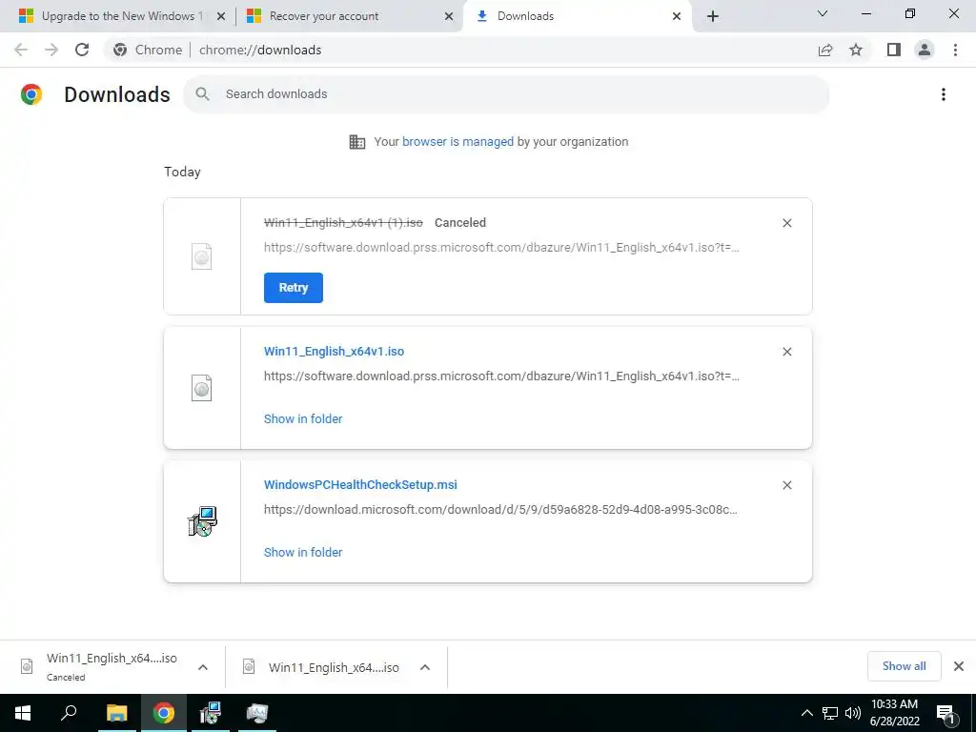Close the download shelf at bottom
The image size is (976, 732).
tap(959, 666)
